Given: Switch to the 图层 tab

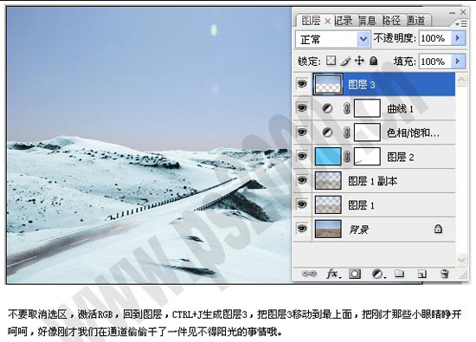Looking at the screenshot, I should [x=311, y=21].
